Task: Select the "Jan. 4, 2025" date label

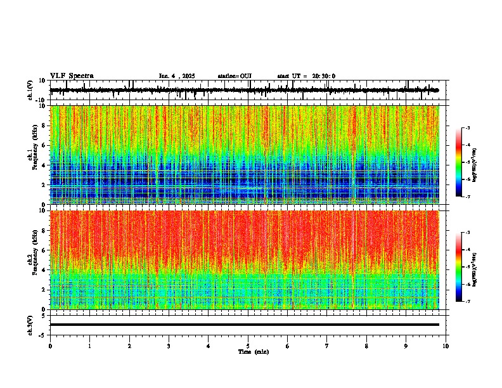Action: (x=177, y=76)
